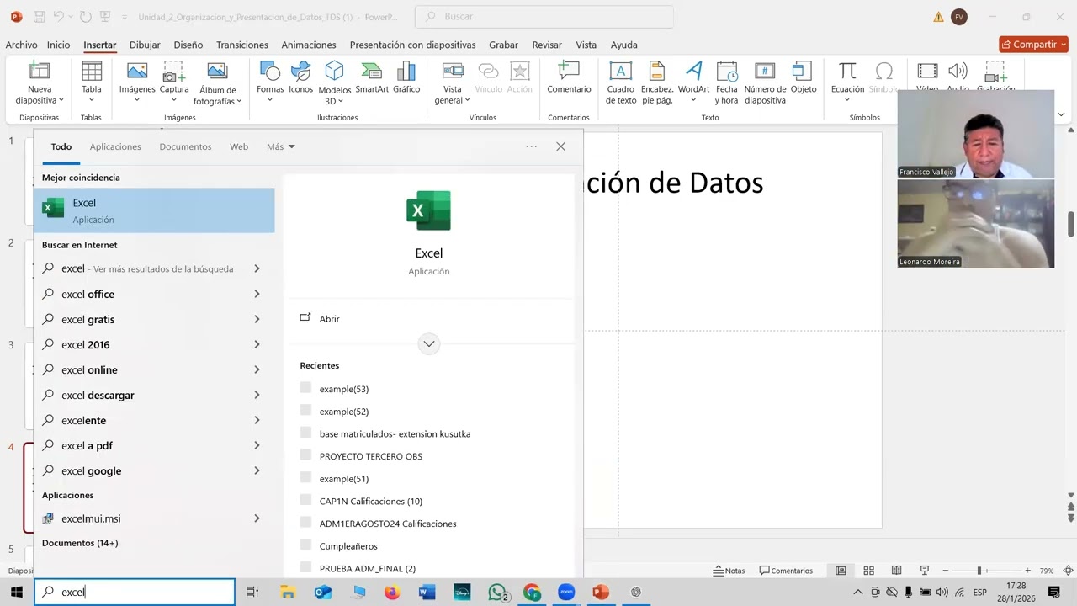Start slide show from status bar icon
This screenshot has width=1077, height=606.
click(925, 571)
